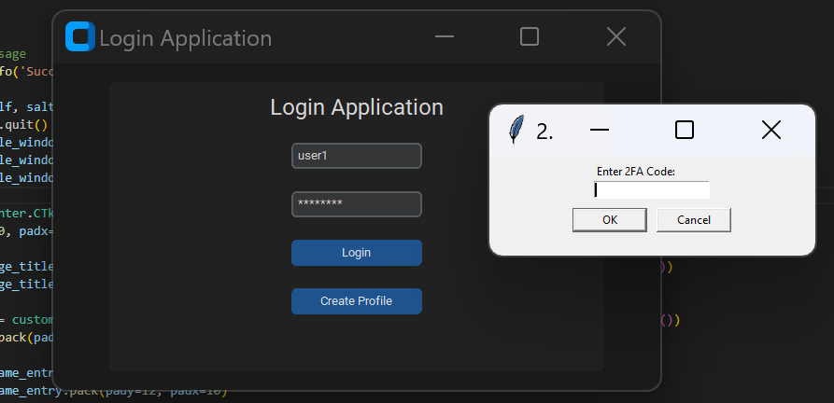Screen dimensions: 834x403
Task: Close the 2FA code dialog window
Action: pos(770,130)
